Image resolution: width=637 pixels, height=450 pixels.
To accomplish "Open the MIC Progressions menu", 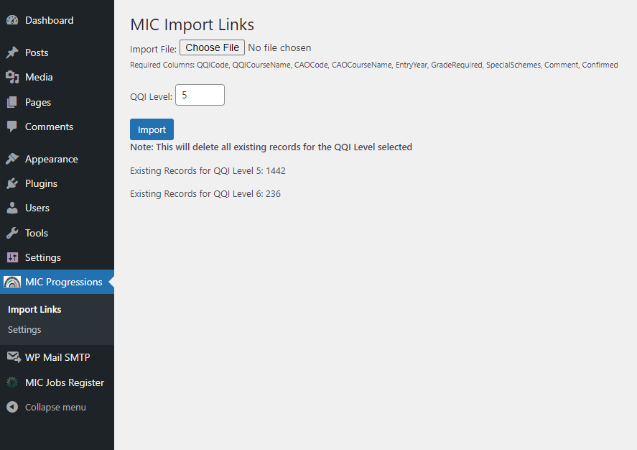I will click(x=63, y=282).
